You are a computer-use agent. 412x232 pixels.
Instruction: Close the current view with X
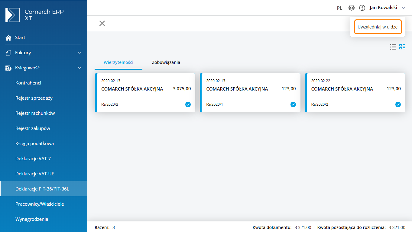coord(102,23)
